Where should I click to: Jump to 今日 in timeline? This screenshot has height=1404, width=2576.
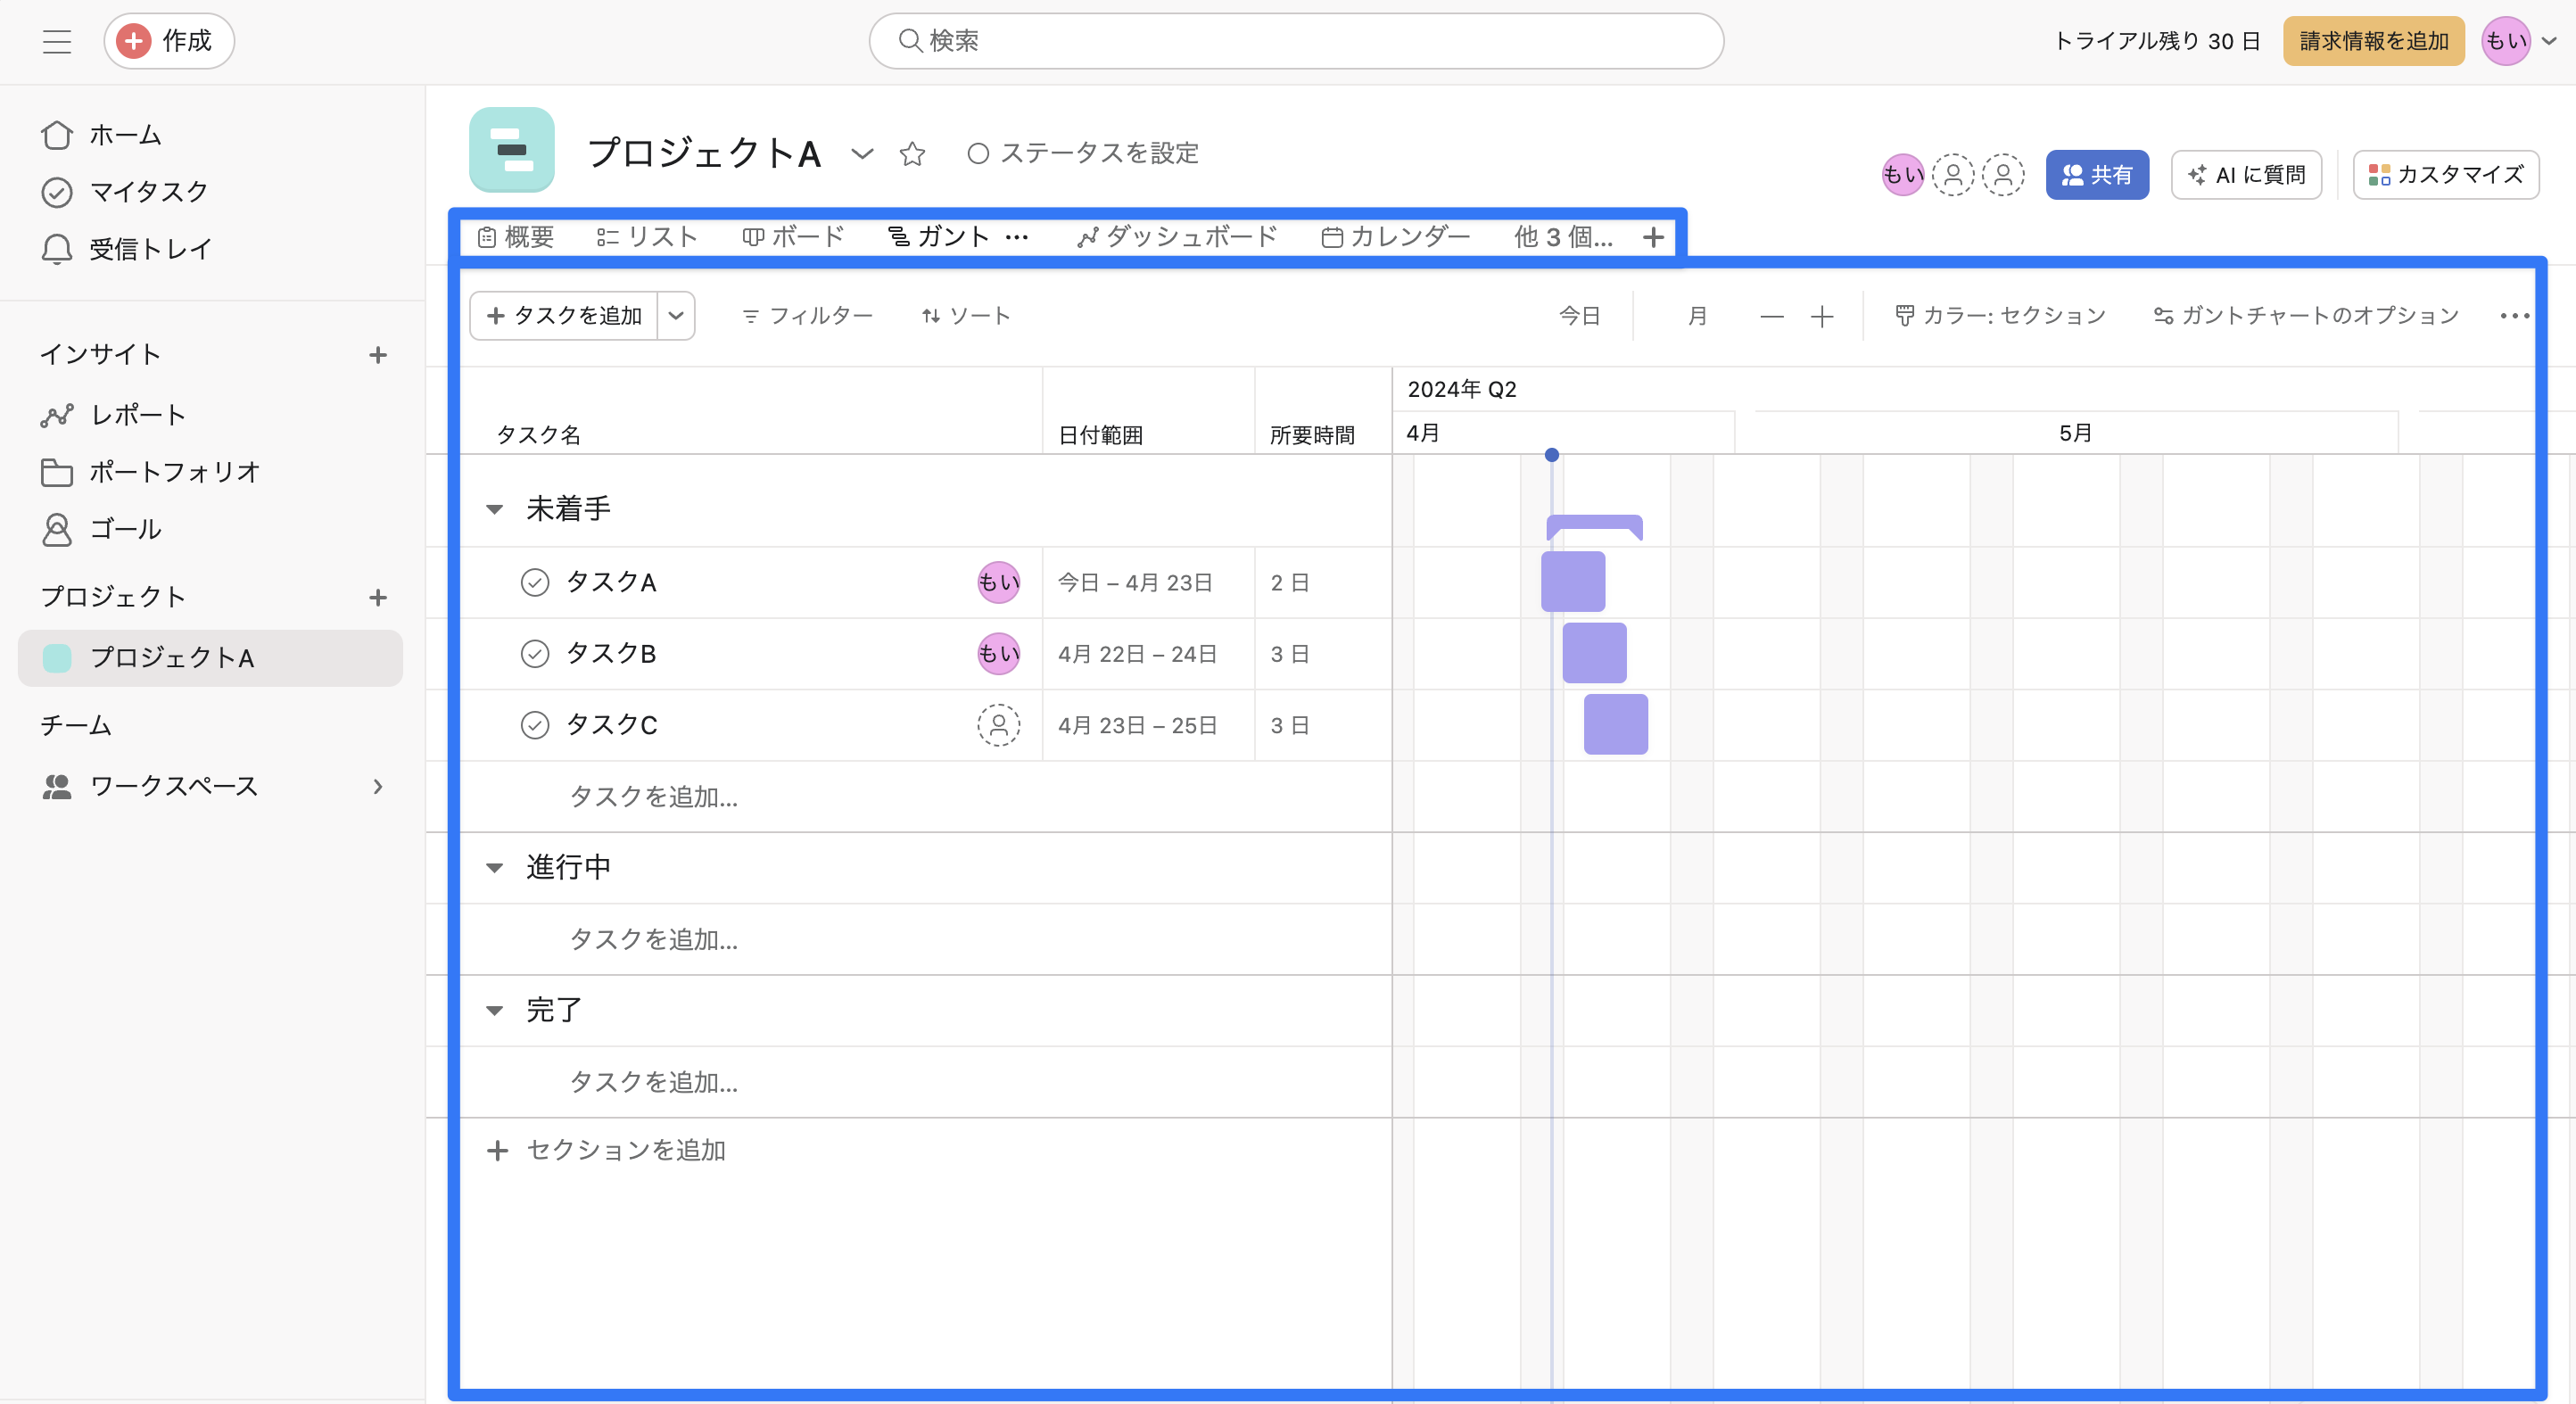[1580, 316]
